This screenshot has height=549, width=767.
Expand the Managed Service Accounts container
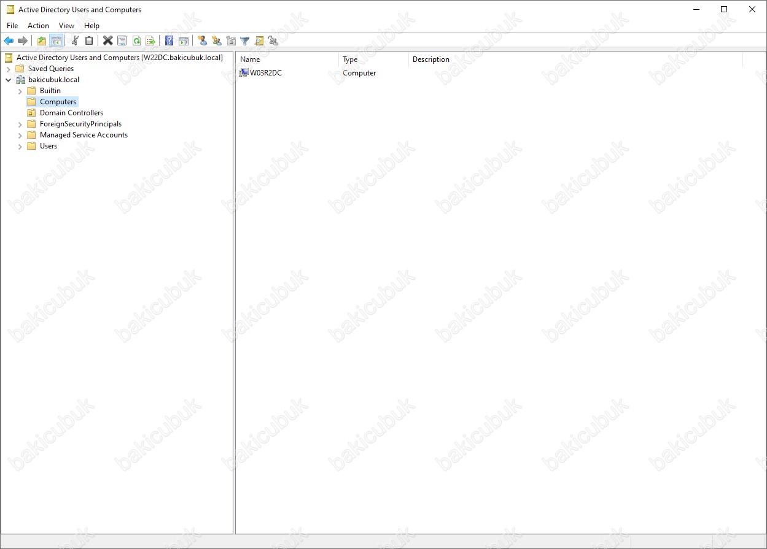point(20,135)
